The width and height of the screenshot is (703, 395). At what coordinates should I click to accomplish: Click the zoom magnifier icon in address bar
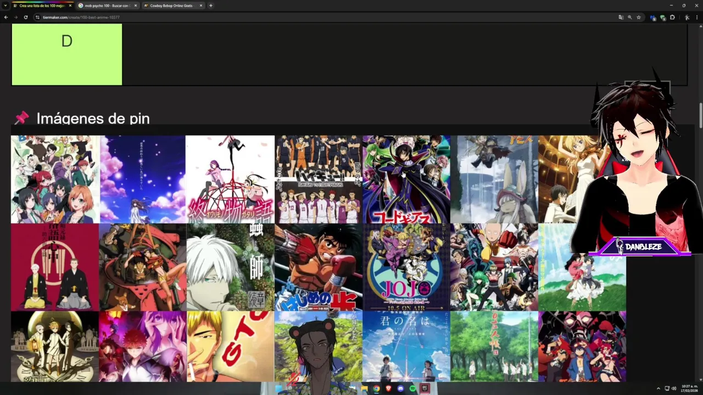630,17
